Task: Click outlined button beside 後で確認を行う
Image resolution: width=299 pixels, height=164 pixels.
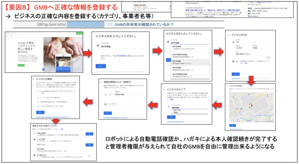Action: (x=89, y=156)
